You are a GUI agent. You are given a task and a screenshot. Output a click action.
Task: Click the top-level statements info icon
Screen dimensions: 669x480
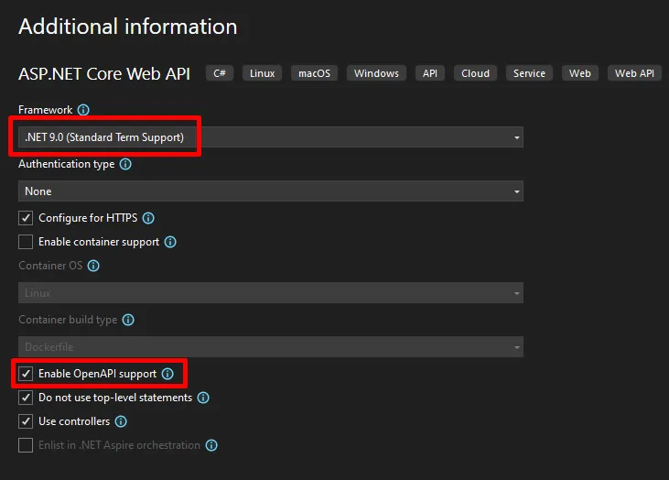203,398
